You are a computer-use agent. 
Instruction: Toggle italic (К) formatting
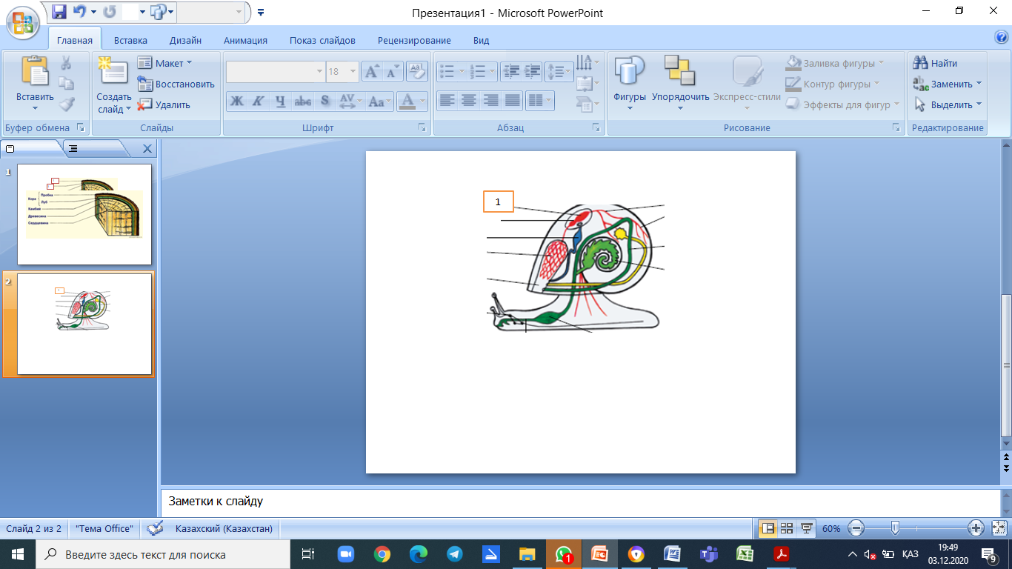click(x=258, y=102)
